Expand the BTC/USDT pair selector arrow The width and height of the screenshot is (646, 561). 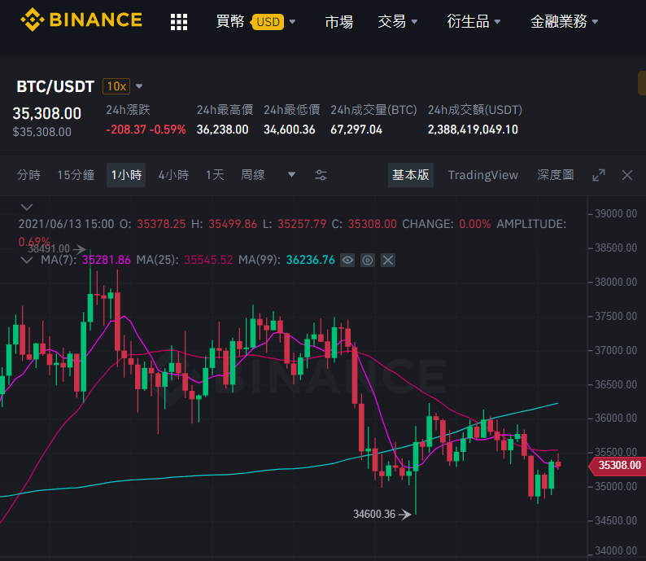139,86
